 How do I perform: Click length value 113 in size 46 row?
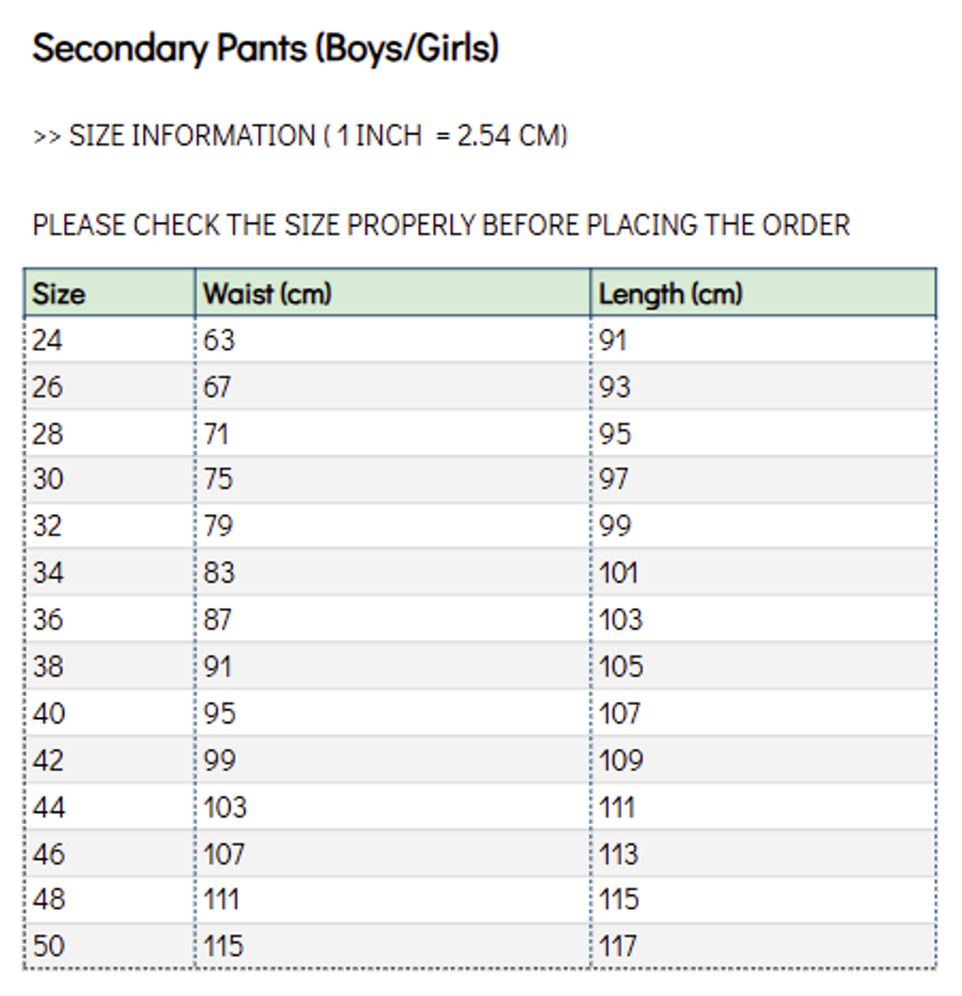618,854
